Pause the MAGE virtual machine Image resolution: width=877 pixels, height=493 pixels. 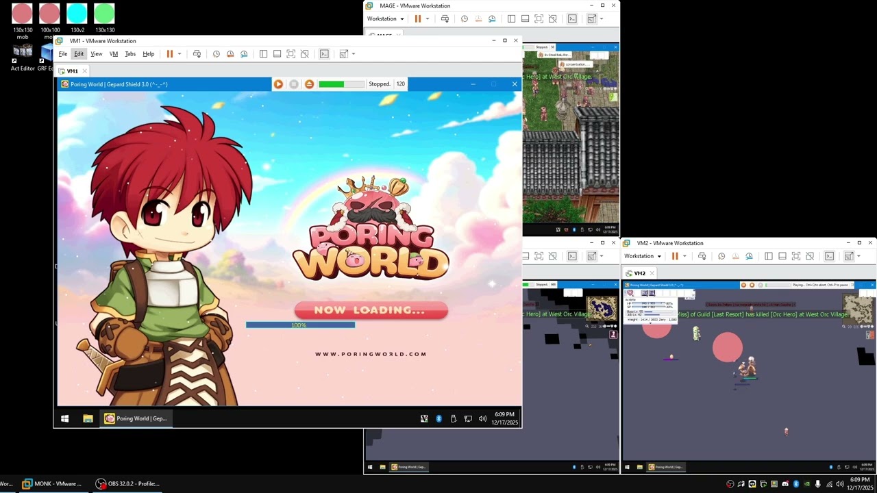click(x=417, y=19)
